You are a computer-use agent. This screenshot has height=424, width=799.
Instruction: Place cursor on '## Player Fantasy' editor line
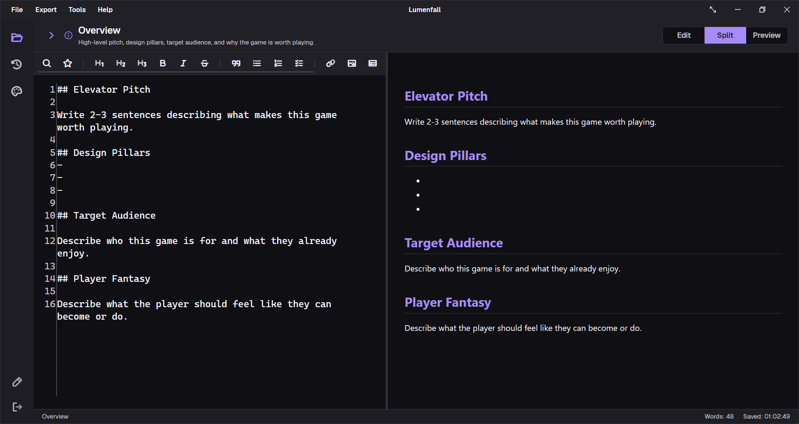104,279
